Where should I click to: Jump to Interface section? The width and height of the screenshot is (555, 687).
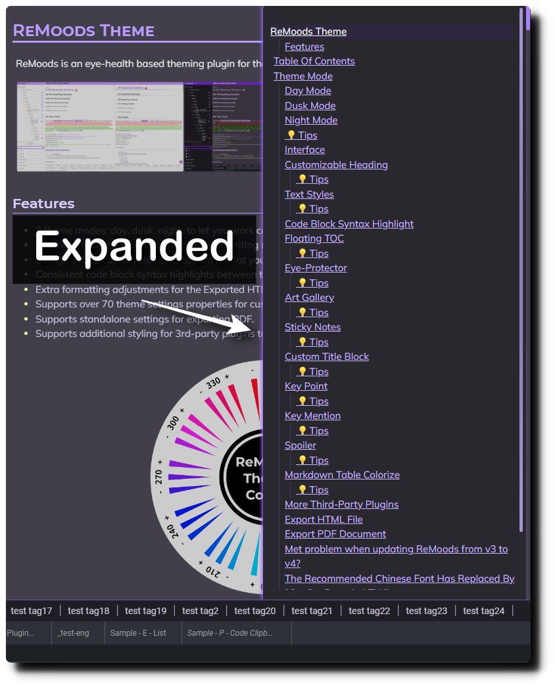tap(304, 150)
